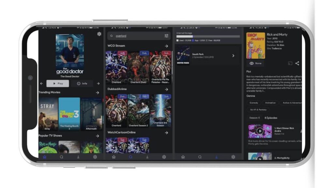Tap Home icon in downloads screen's bottom bar
This screenshot has height=188, width=334.
tap(183, 157)
